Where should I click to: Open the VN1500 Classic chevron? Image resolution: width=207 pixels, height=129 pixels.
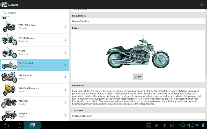click(65, 40)
